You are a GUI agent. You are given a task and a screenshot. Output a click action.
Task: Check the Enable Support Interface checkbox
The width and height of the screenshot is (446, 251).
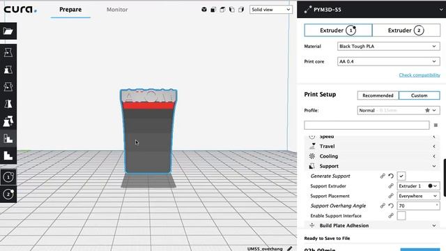(x=401, y=215)
